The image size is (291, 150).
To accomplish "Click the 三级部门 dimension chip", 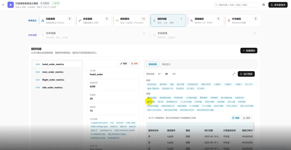I will pos(217,84).
